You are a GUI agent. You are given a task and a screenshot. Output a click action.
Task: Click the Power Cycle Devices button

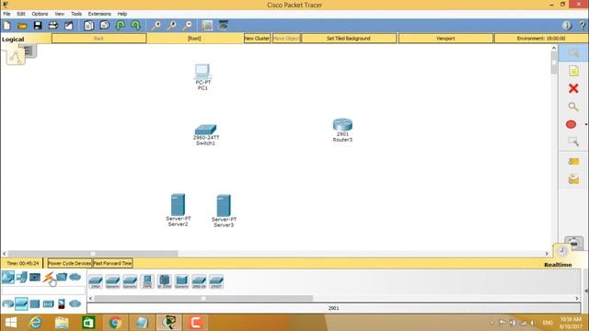point(70,263)
